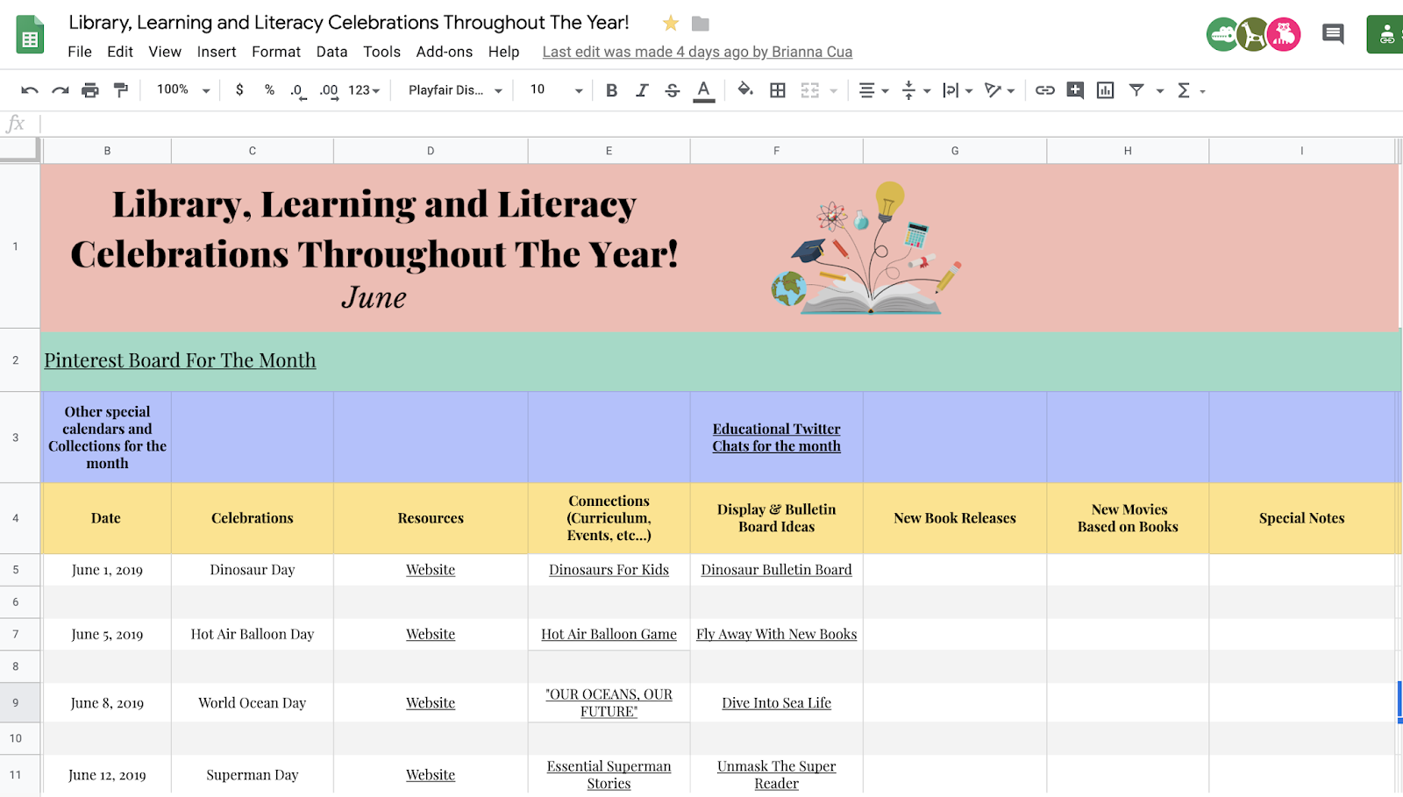Open the font size dropdown
The width and height of the screenshot is (1403, 797).
[579, 89]
